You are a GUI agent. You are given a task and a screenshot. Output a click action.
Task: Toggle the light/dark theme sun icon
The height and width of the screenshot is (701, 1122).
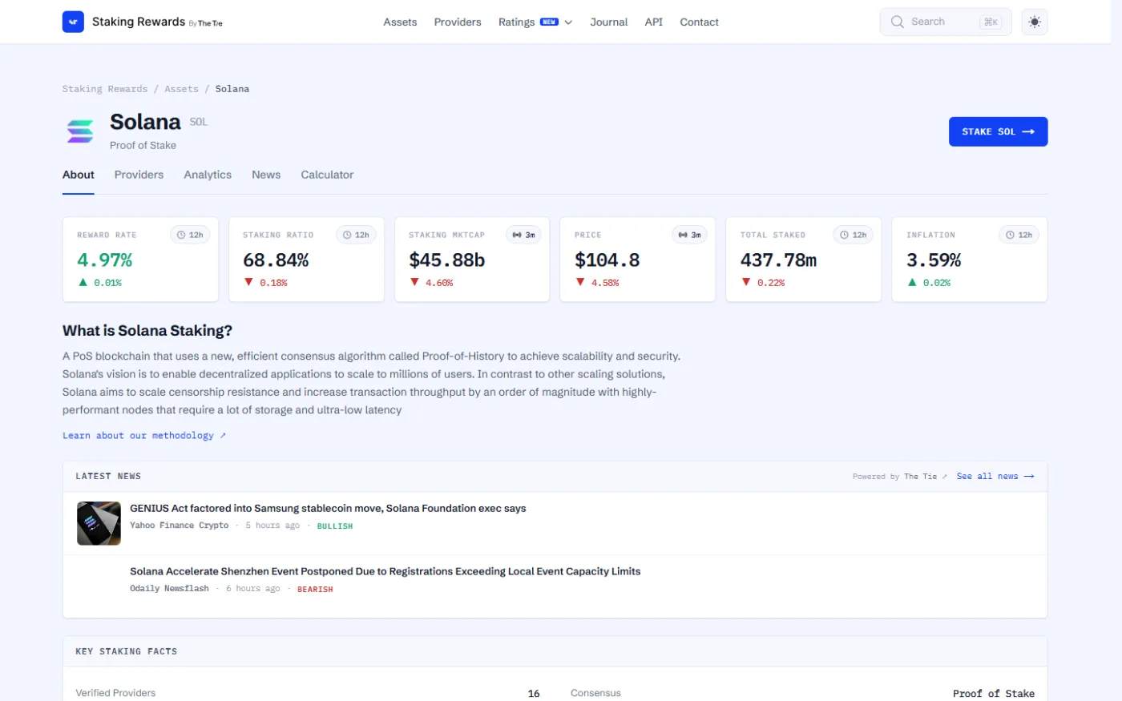(1035, 22)
